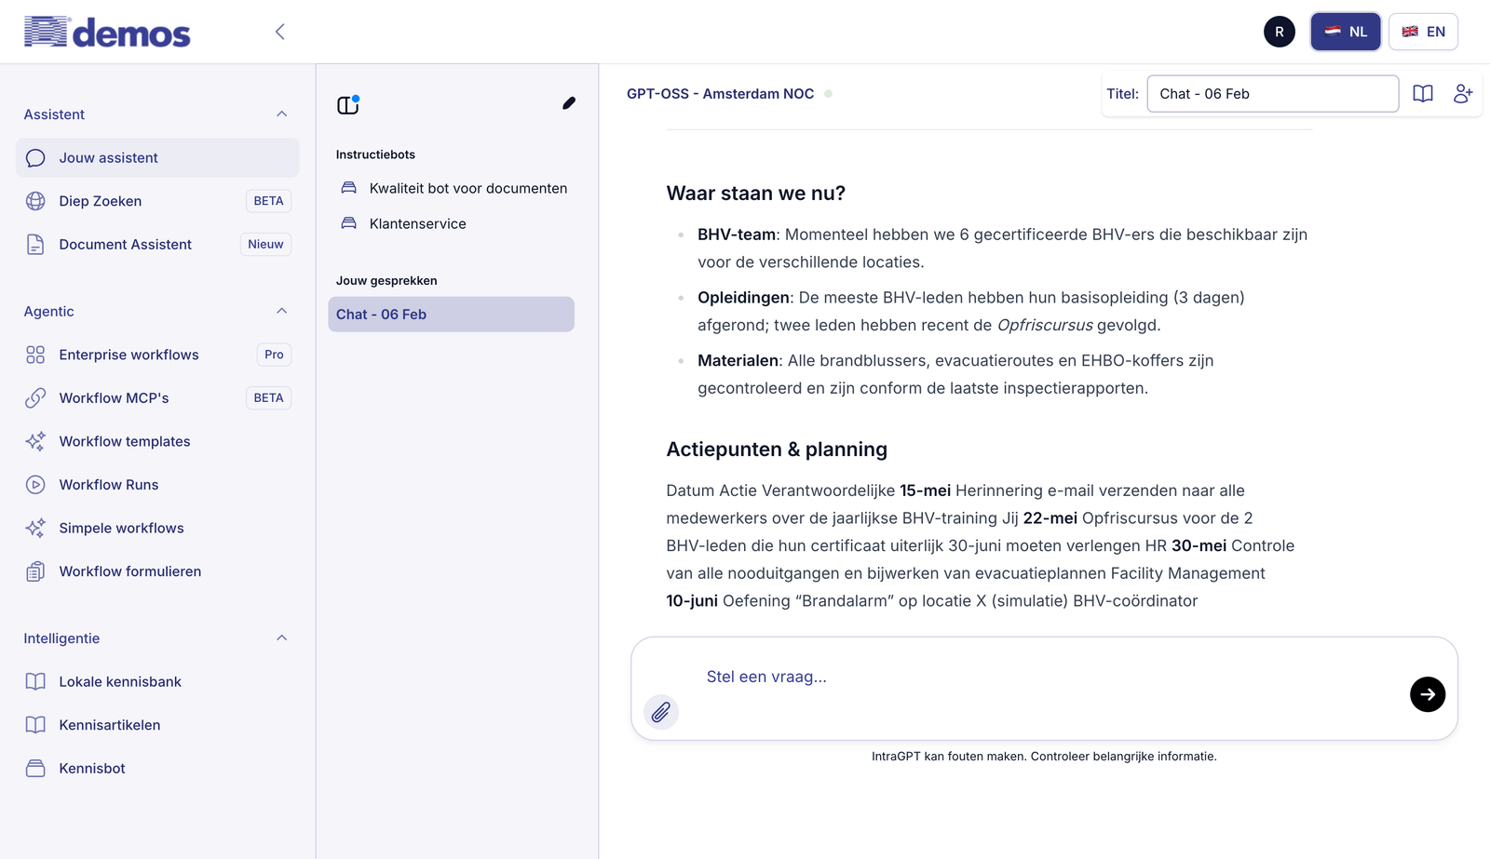Open the Diep Zoeken beta feature
This screenshot has height=859, width=1490.
tap(100, 200)
